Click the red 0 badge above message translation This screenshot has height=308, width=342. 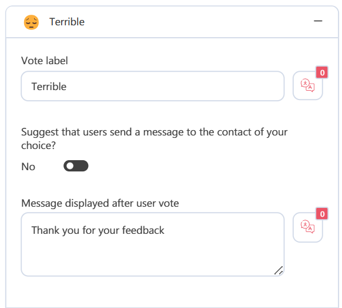(322, 214)
